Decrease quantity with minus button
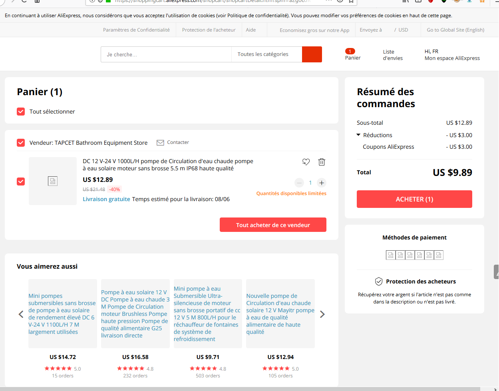Viewport: 499px width, 391px height. click(299, 183)
